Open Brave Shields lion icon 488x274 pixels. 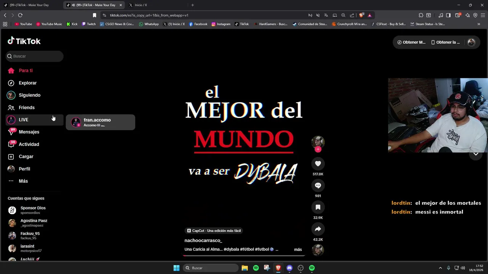tap(361, 15)
